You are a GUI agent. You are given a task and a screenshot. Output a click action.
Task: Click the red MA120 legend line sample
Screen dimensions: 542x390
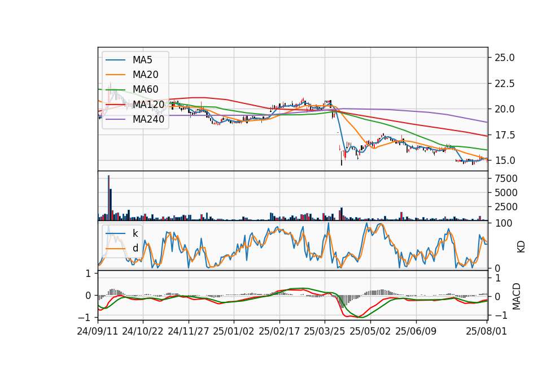point(115,105)
